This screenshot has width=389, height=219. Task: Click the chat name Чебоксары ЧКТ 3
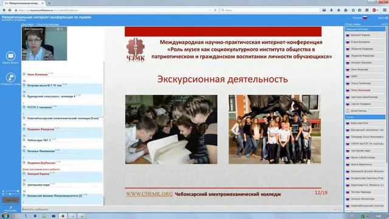pyautogui.click(x=39, y=140)
